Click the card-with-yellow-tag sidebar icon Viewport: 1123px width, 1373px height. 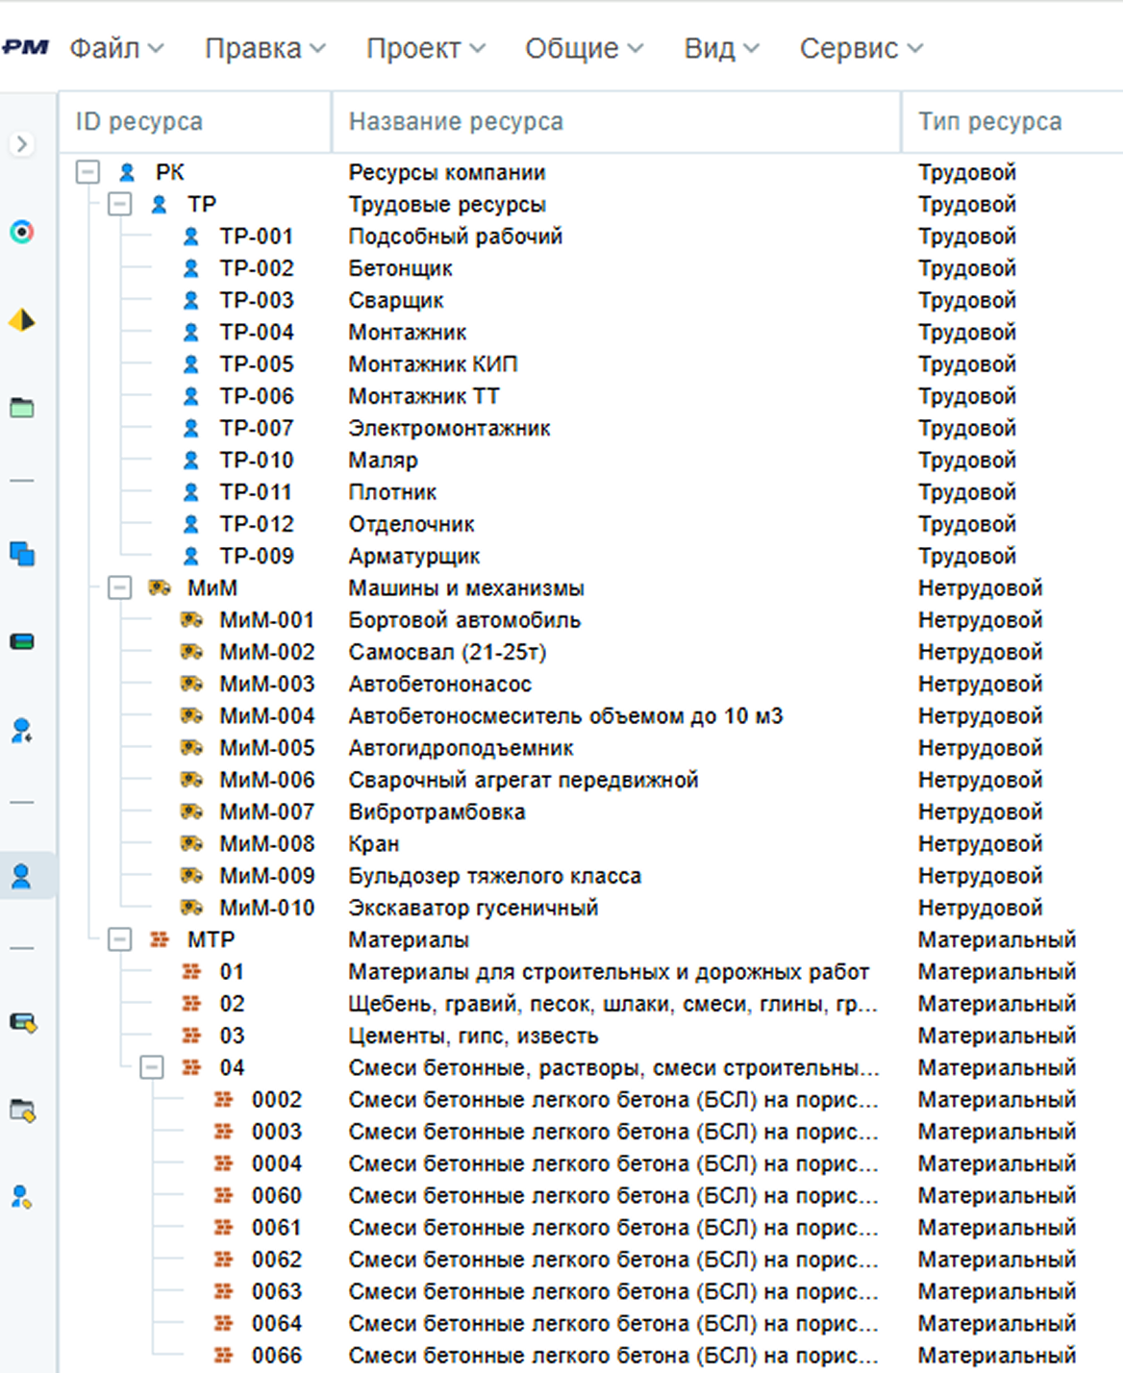(22, 1022)
